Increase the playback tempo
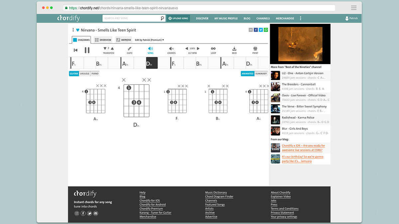This screenshot has height=224, width=399. point(198,48)
